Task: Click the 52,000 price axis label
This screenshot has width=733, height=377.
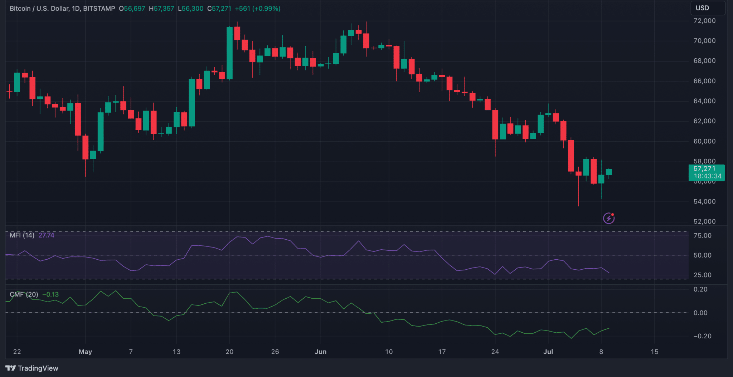Action: click(x=704, y=221)
